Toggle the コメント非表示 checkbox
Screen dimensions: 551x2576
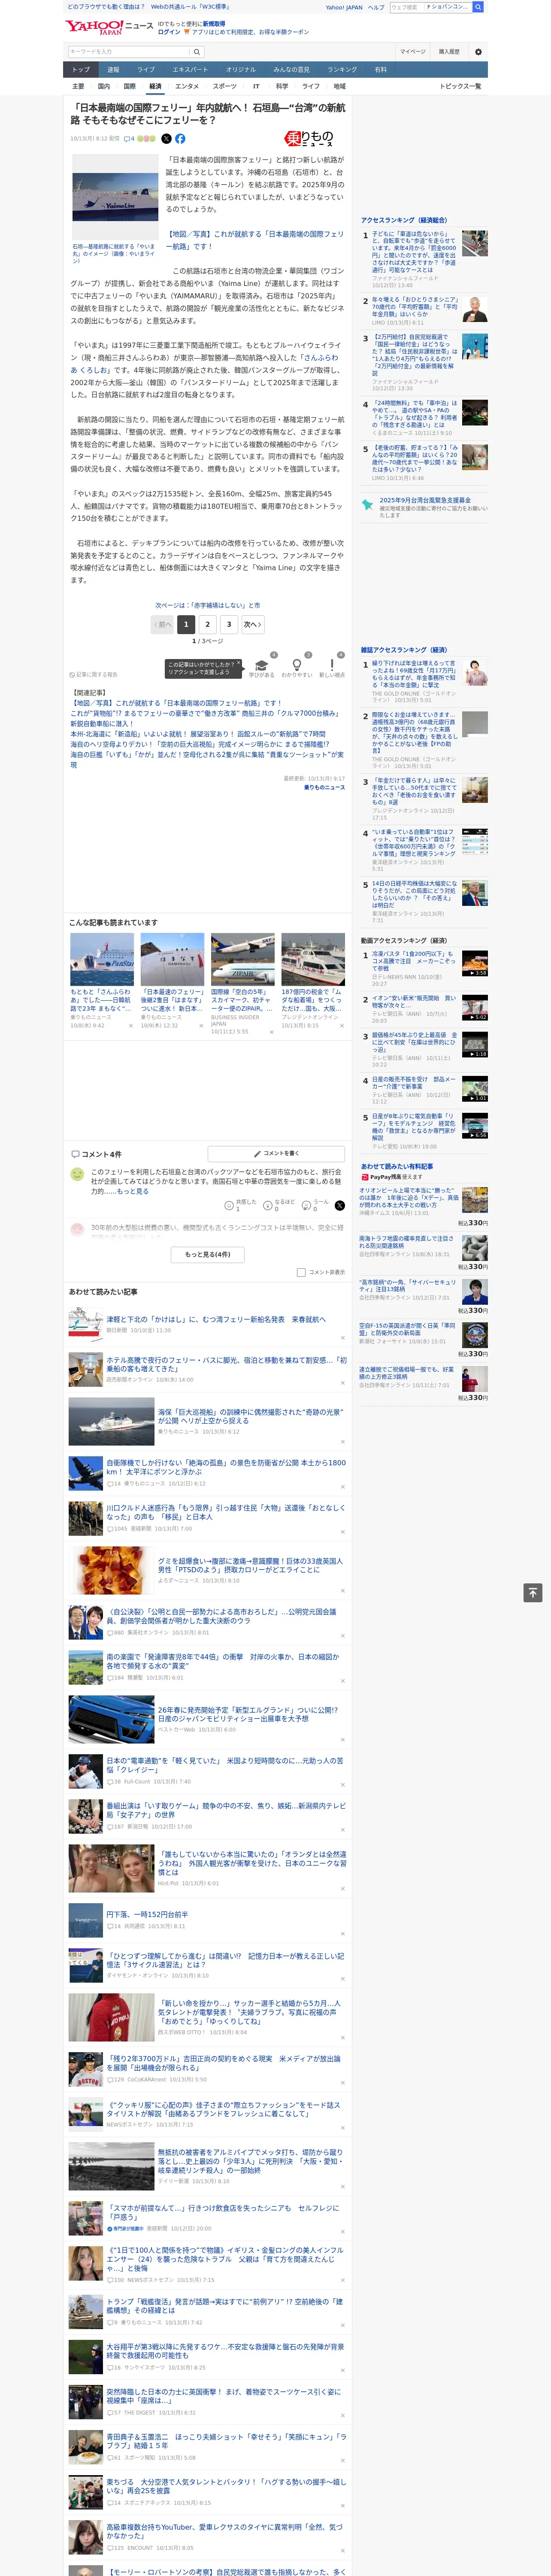pyautogui.click(x=301, y=1273)
